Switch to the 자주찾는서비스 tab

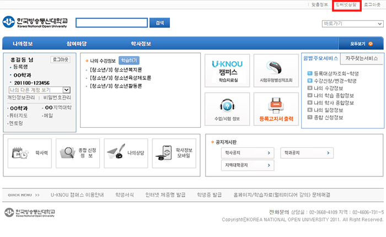point(361,58)
